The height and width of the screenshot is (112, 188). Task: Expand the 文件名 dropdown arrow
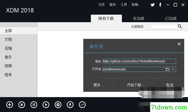click(173, 69)
